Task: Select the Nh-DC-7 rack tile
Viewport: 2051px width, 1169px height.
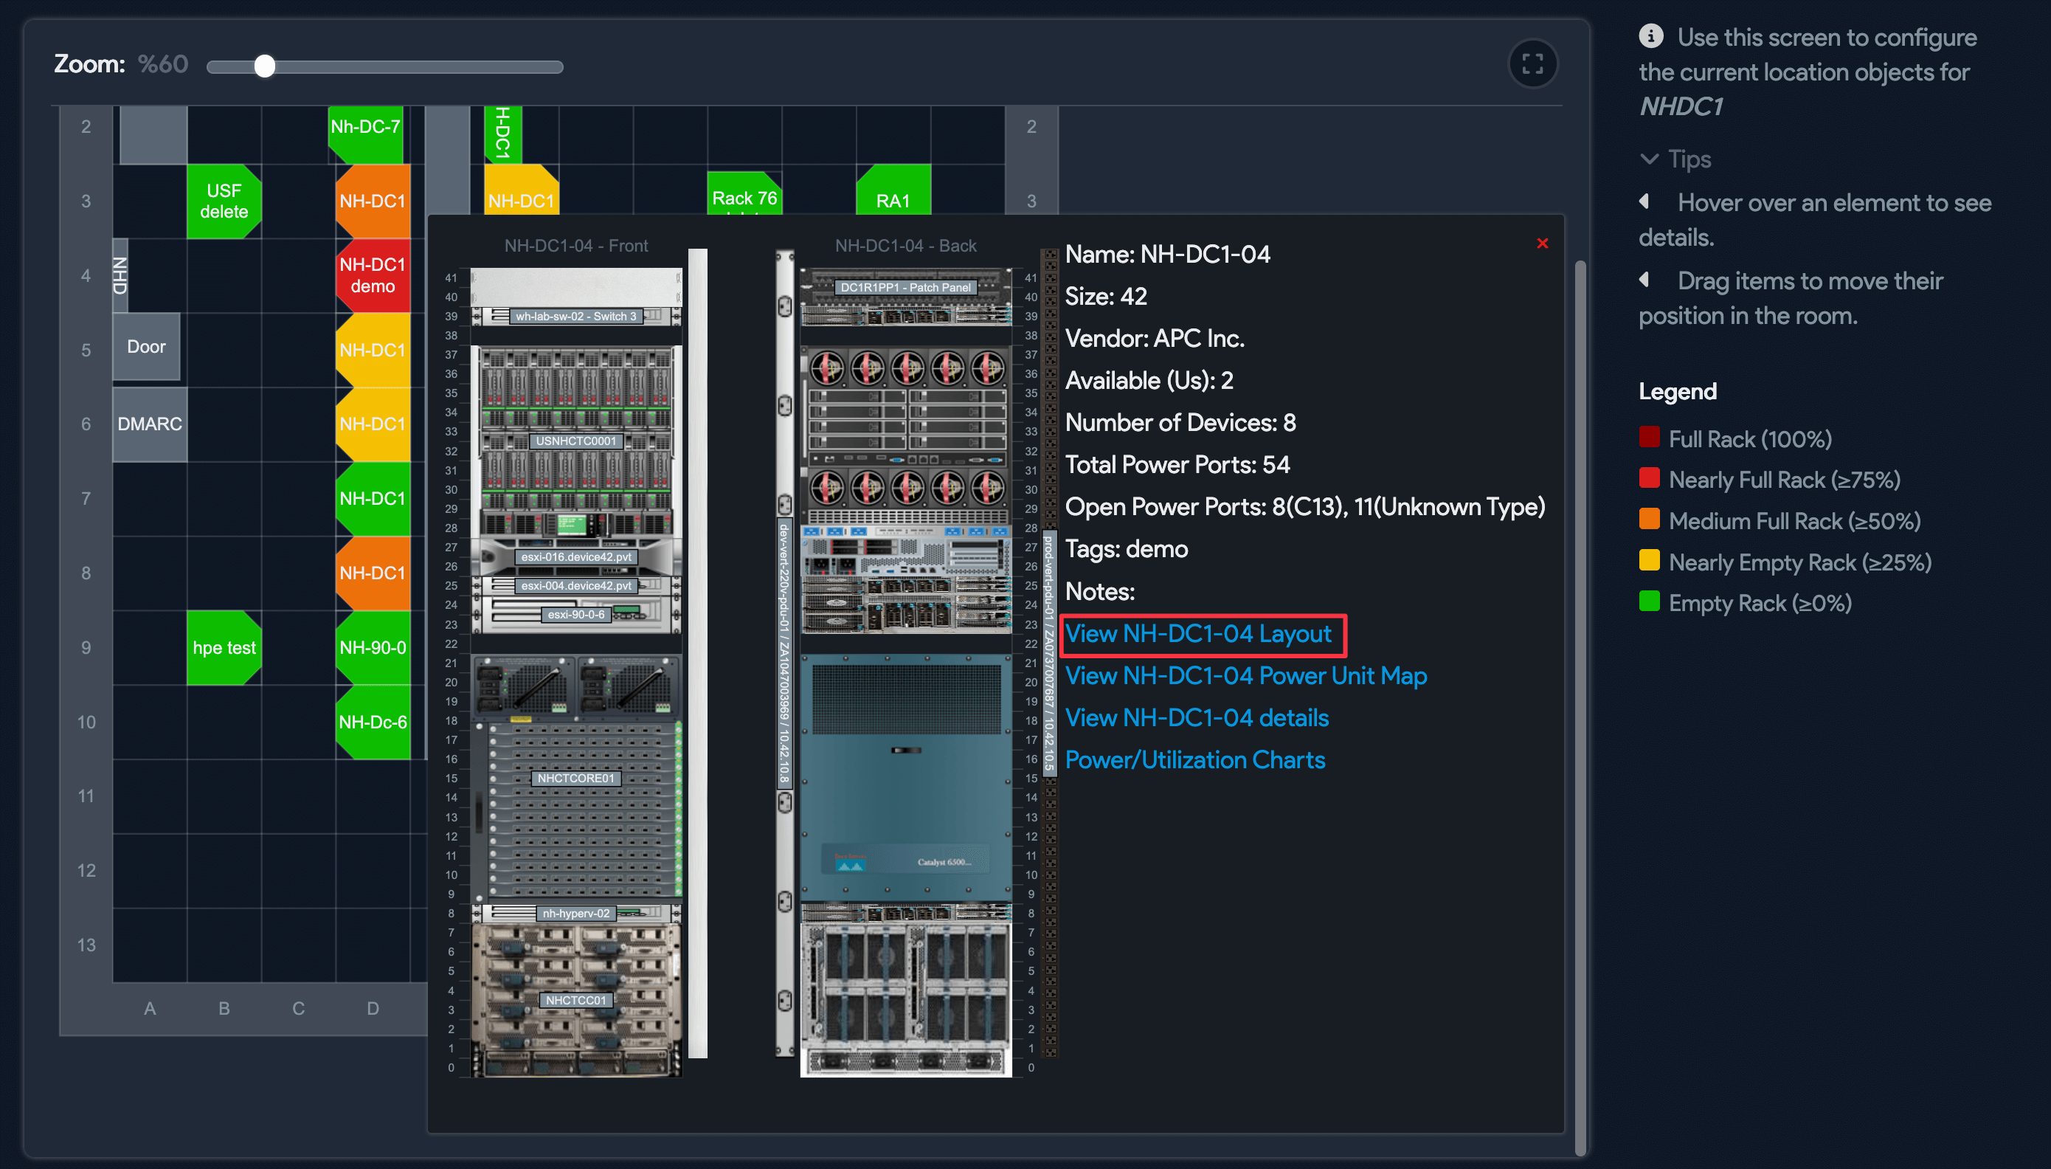Action: click(x=365, y=126)
